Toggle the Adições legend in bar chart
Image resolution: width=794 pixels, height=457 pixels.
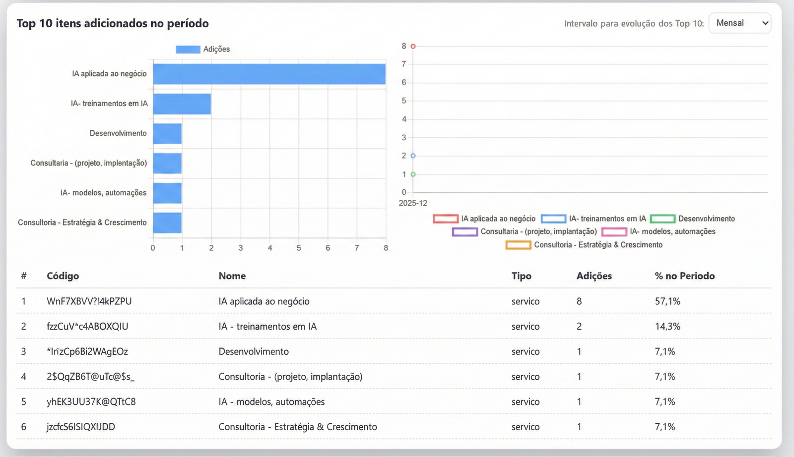click(188, 50)
